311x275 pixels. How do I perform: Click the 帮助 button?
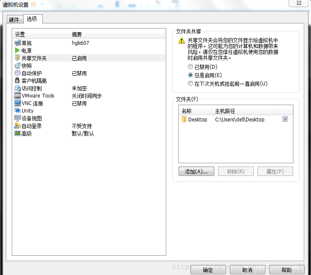tap(286, 270)
